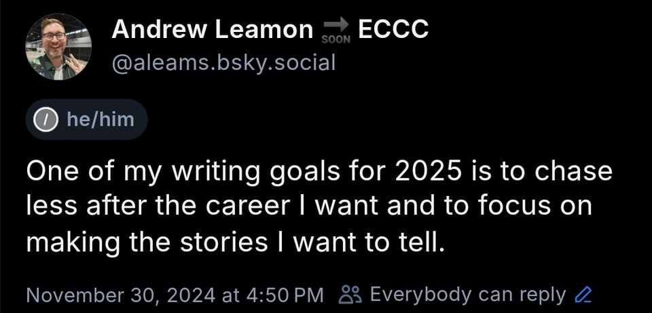Click the date November 30, 2024
The height and width of the screenshot is (313, 652).
click(x=119, y=295)
